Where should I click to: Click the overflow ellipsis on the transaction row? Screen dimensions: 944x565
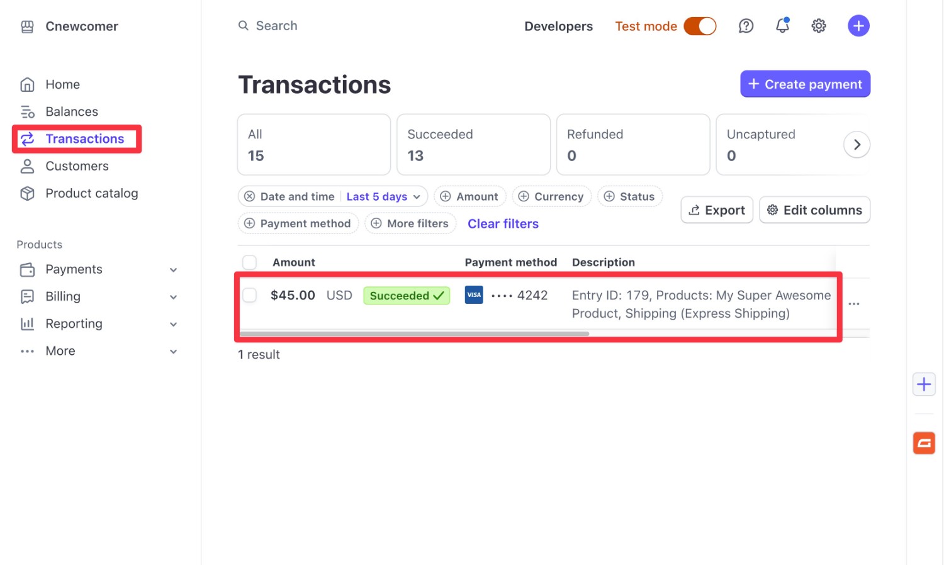[854, 304]
